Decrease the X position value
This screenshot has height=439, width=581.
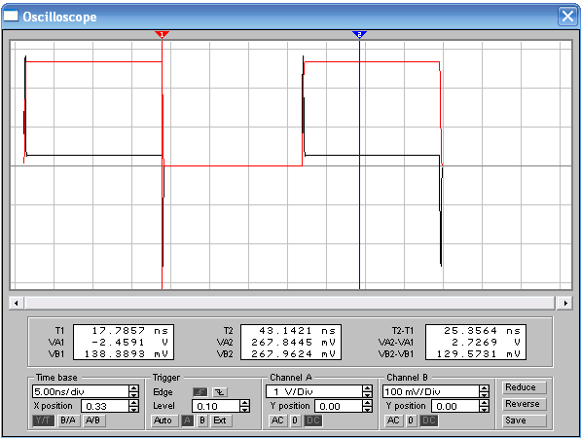(x=133, y=410)
